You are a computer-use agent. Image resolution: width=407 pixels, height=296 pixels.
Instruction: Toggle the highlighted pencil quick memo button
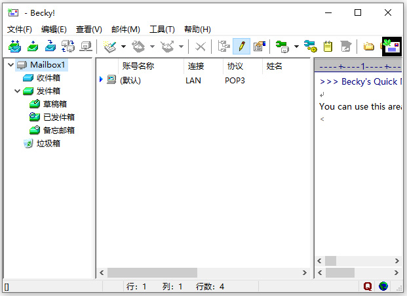pos(241,47)
